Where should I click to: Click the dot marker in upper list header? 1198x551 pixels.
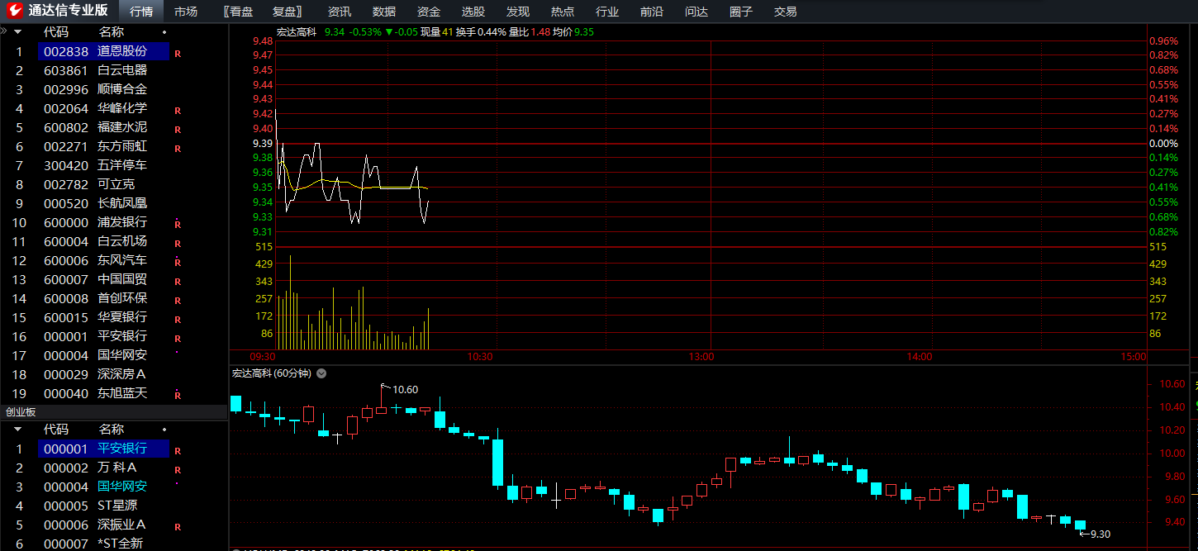164,32
